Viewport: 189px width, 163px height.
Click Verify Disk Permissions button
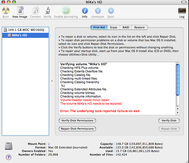tap(77, 121)
